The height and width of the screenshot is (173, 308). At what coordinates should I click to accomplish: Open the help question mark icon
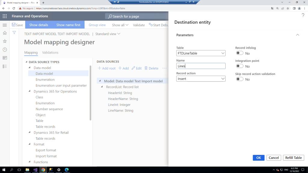(x=303, y=15)
